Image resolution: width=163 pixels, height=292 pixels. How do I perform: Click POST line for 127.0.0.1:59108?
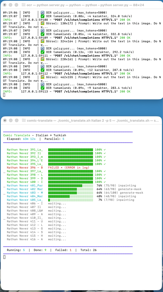click(67, 20)
